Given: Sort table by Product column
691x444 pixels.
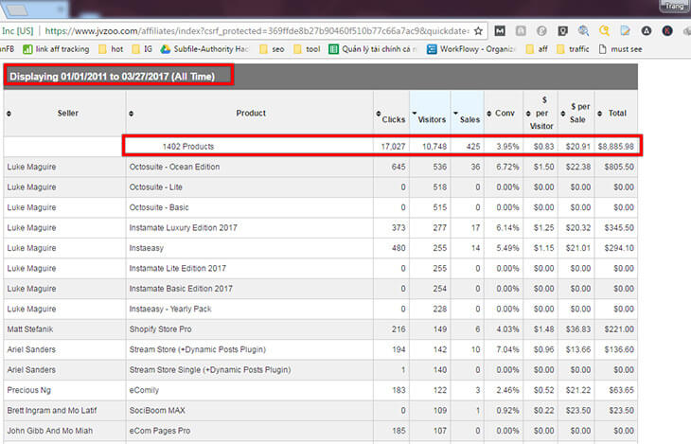Looking at the screenshot, I should [250, 114].
